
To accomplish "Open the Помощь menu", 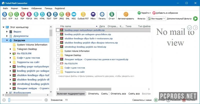I will coord(48,8).
